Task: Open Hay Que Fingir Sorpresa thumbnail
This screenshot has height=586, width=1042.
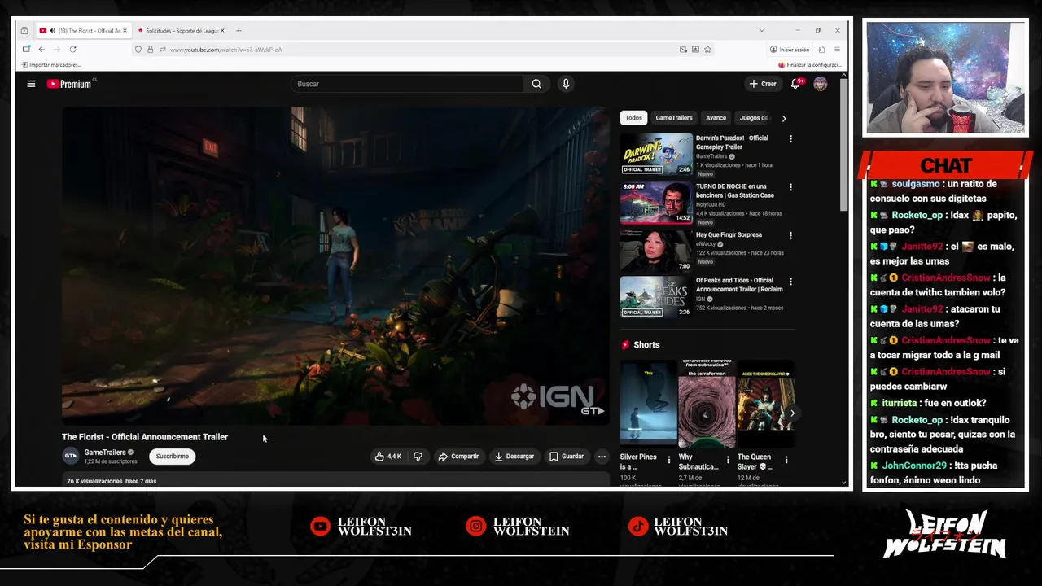Action: [x=656, y=251]
